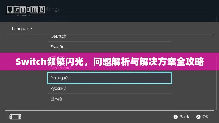Click the Language heading at left
Viewport: 219px width, 123px height.
coord(22,29)
